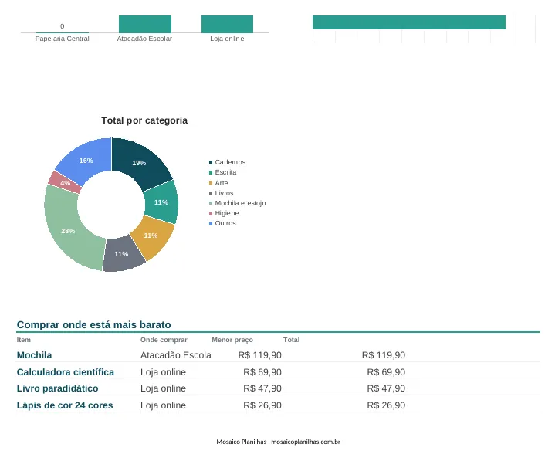Screen dimensions: 555x461
Task: Click the 'Menor preço' column header
Action: pos(232,340)
